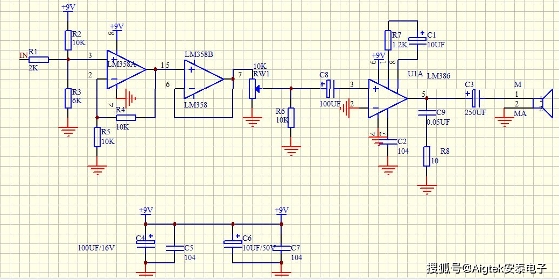The image size is (559, 280).
Task: Select the C3 output capacitor symbol
Action: 476,98
